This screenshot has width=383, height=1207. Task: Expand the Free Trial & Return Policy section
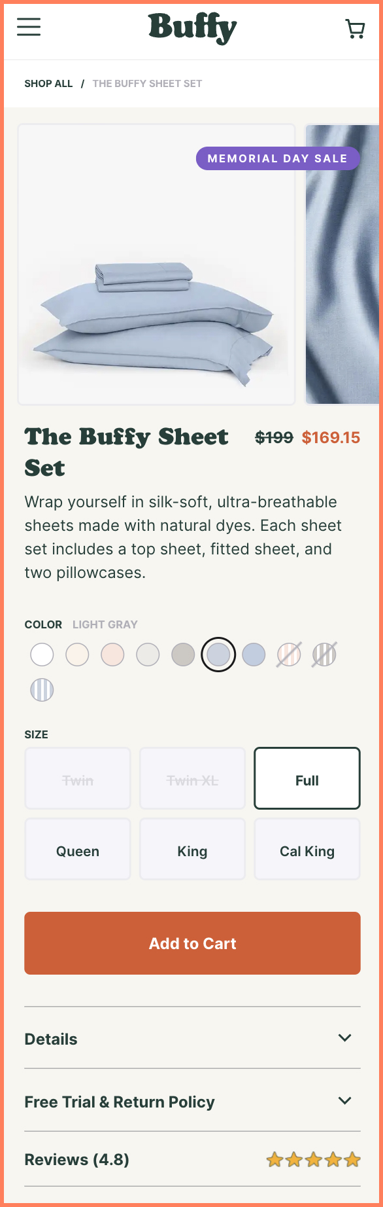(x=192, y=1102)
